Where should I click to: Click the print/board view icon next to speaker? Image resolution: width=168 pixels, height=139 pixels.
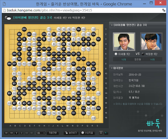pyautogui.click(x=101, y=133)
